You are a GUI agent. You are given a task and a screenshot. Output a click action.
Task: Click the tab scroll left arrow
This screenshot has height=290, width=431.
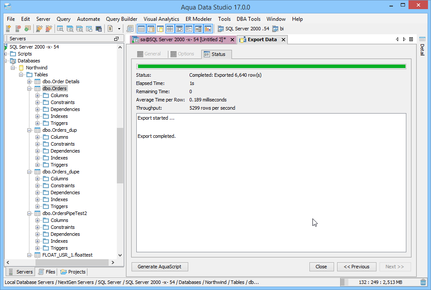tap(397, 39)
